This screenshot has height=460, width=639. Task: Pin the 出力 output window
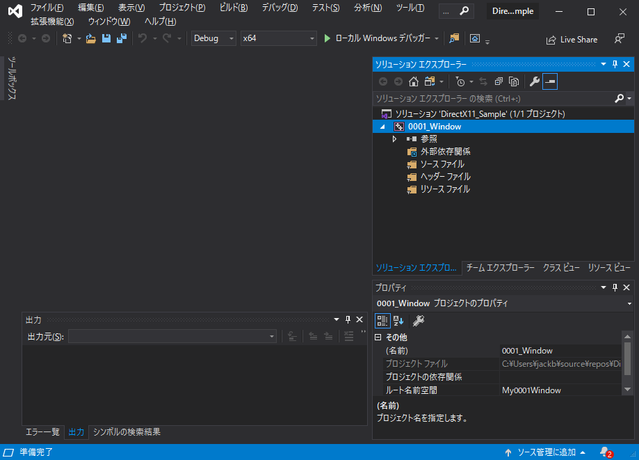(348, 319)
